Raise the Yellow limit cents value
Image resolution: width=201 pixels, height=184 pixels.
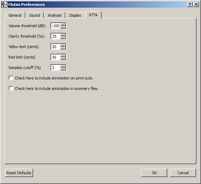point(63,45)
